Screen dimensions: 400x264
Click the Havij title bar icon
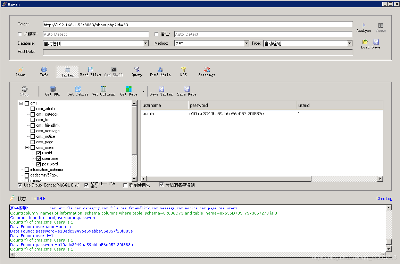click(x=4, y=4)
